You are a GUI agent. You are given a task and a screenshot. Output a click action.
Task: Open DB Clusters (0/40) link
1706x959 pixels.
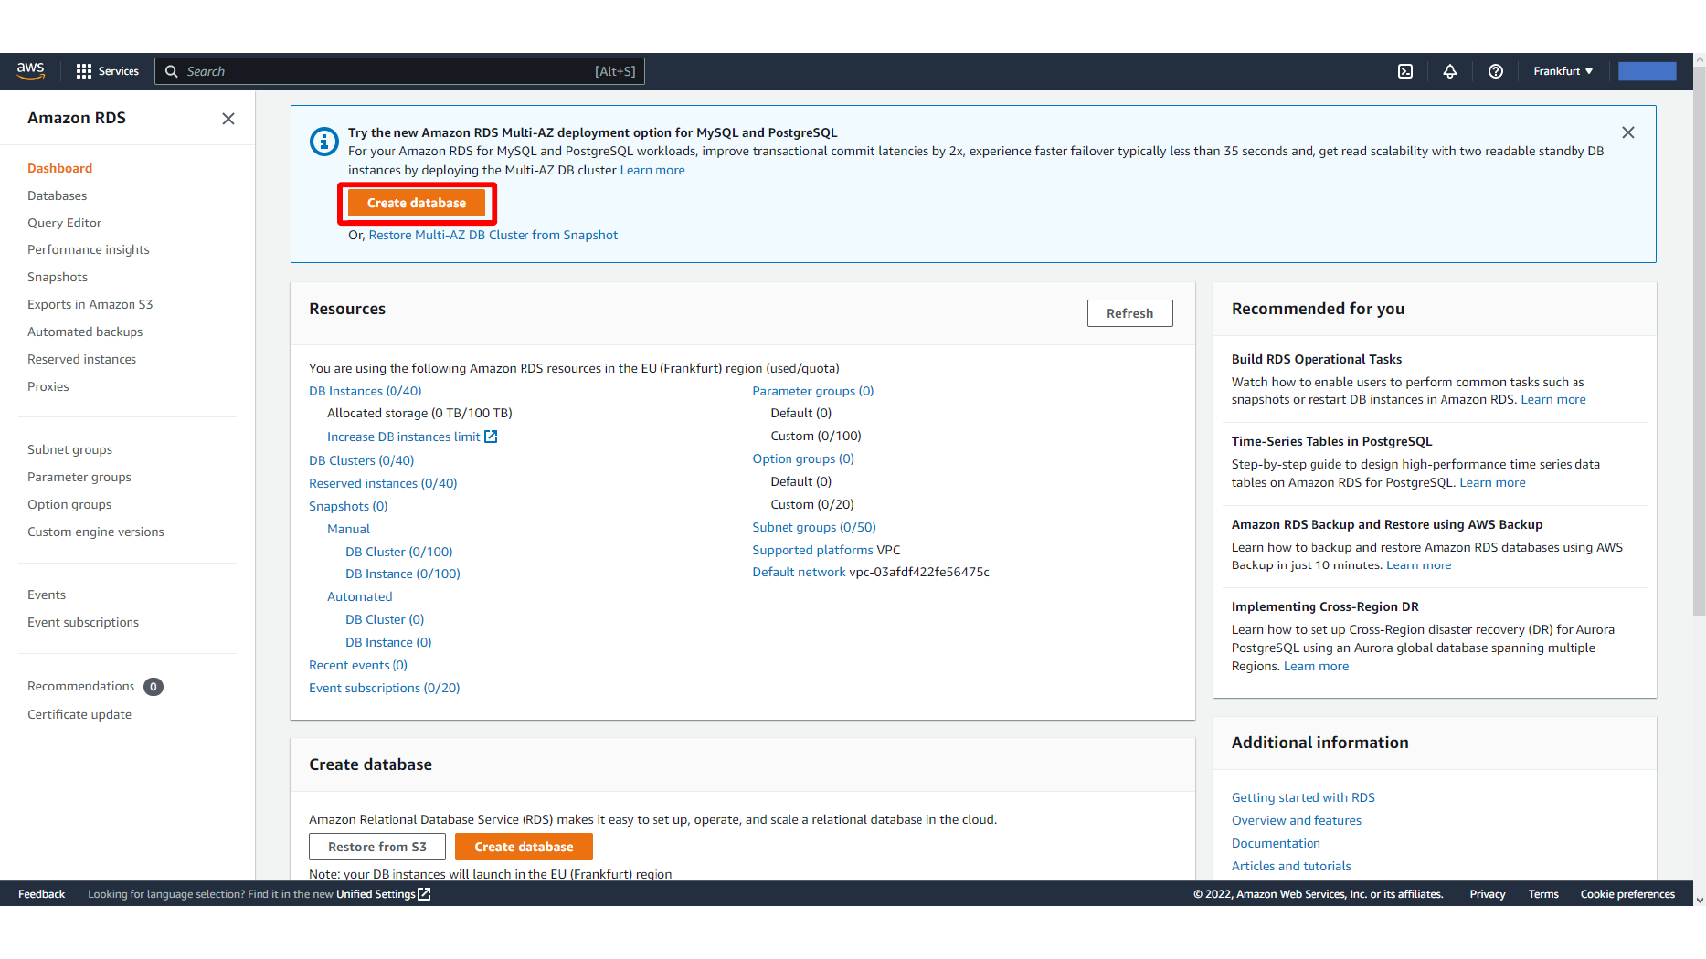[362, 461]
